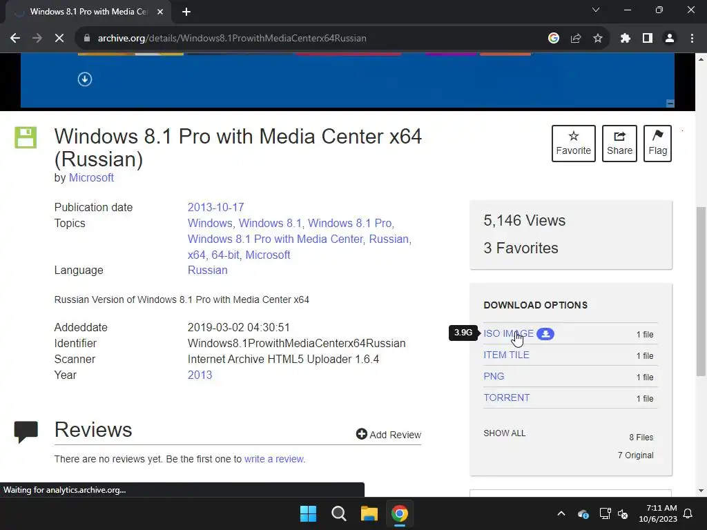Open Windows 8.1 Pro with Media Center topic
707x530 pixels.
click(275, 239)
